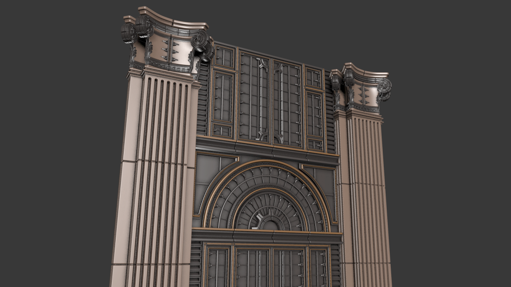This screenshot has height=287, width=511.
Task: Select the right column's scrolled capital
Action: click(x=360, y=87)
